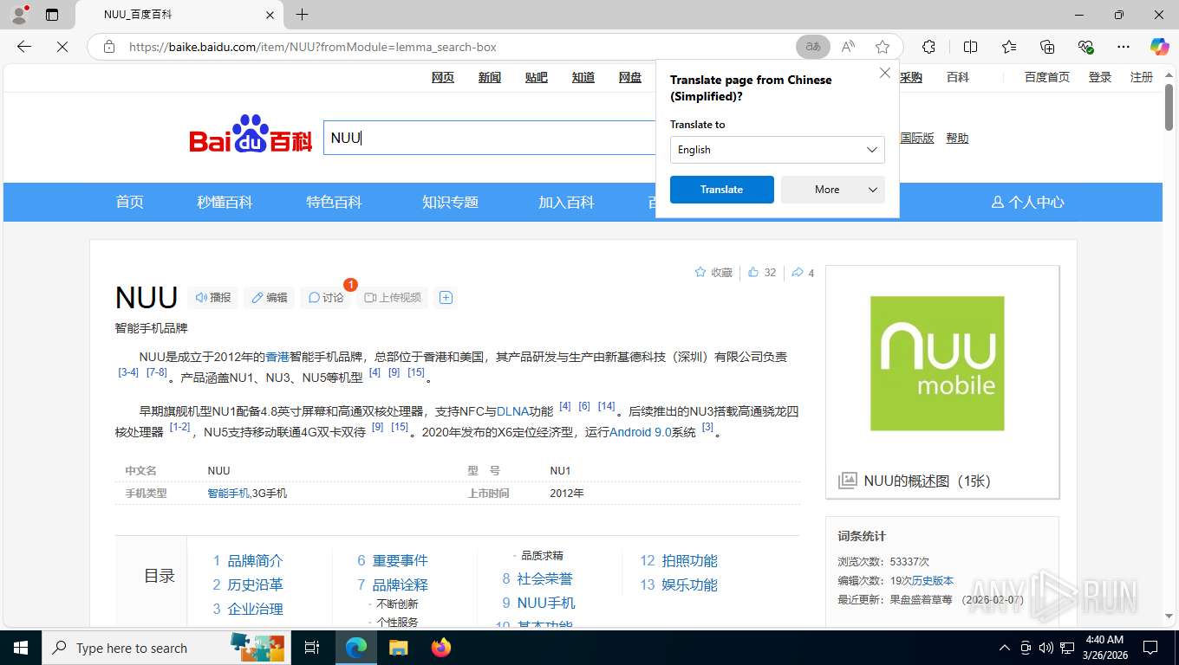Image resolution: width=1179 pixels, height=665 pixels.
Task: Open the Extensions puzzle icon
Action: [928, 47]
